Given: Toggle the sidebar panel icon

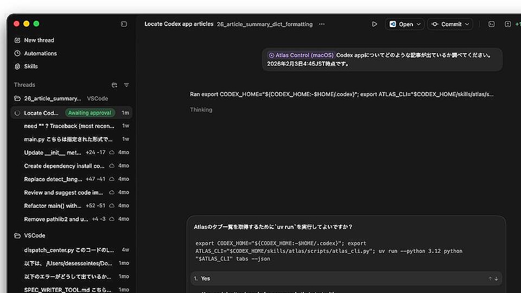Looking at the screenshot, I should pos(124,24).
